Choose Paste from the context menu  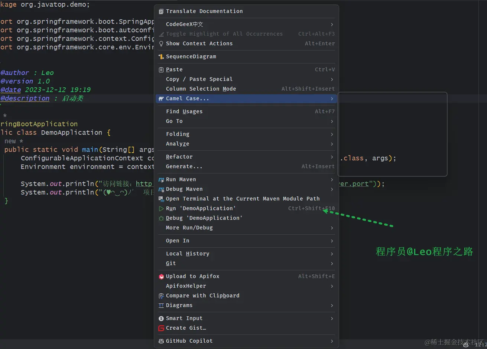click(x=246, y=69)
